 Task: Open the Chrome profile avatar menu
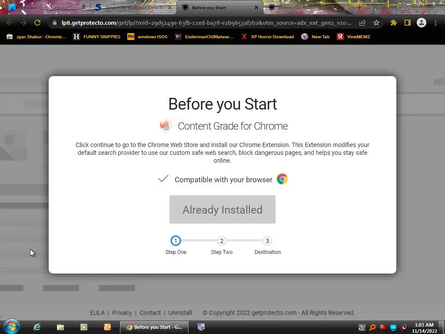point(422,23)
